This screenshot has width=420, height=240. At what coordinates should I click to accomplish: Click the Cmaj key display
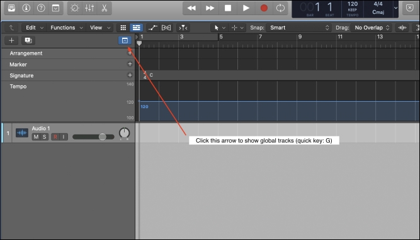coord(378,12)
